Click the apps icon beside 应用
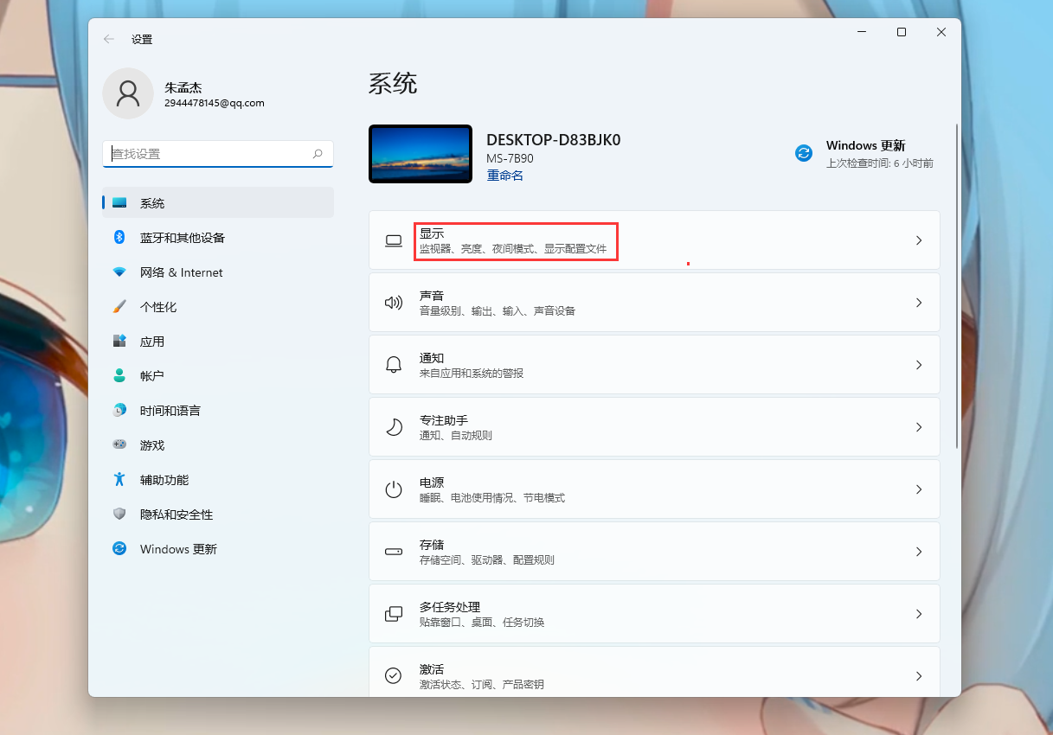The height and width of the screenshot is (735, 1053). click(119, 342)
